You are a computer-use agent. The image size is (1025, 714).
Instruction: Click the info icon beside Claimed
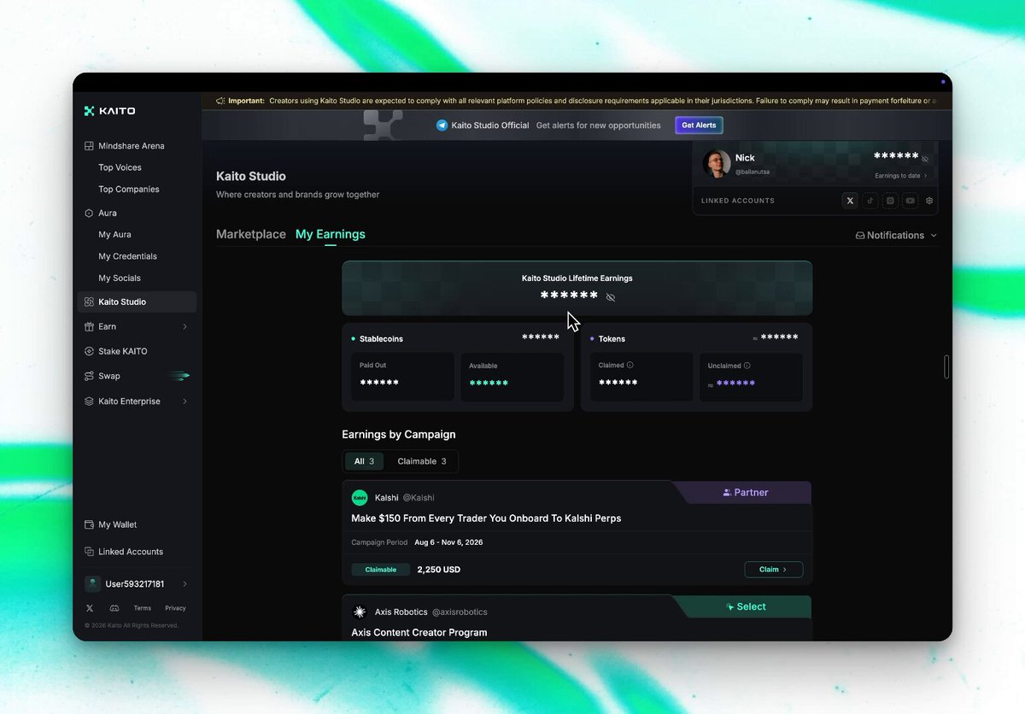pyautogui.click(x=630, y=365)
